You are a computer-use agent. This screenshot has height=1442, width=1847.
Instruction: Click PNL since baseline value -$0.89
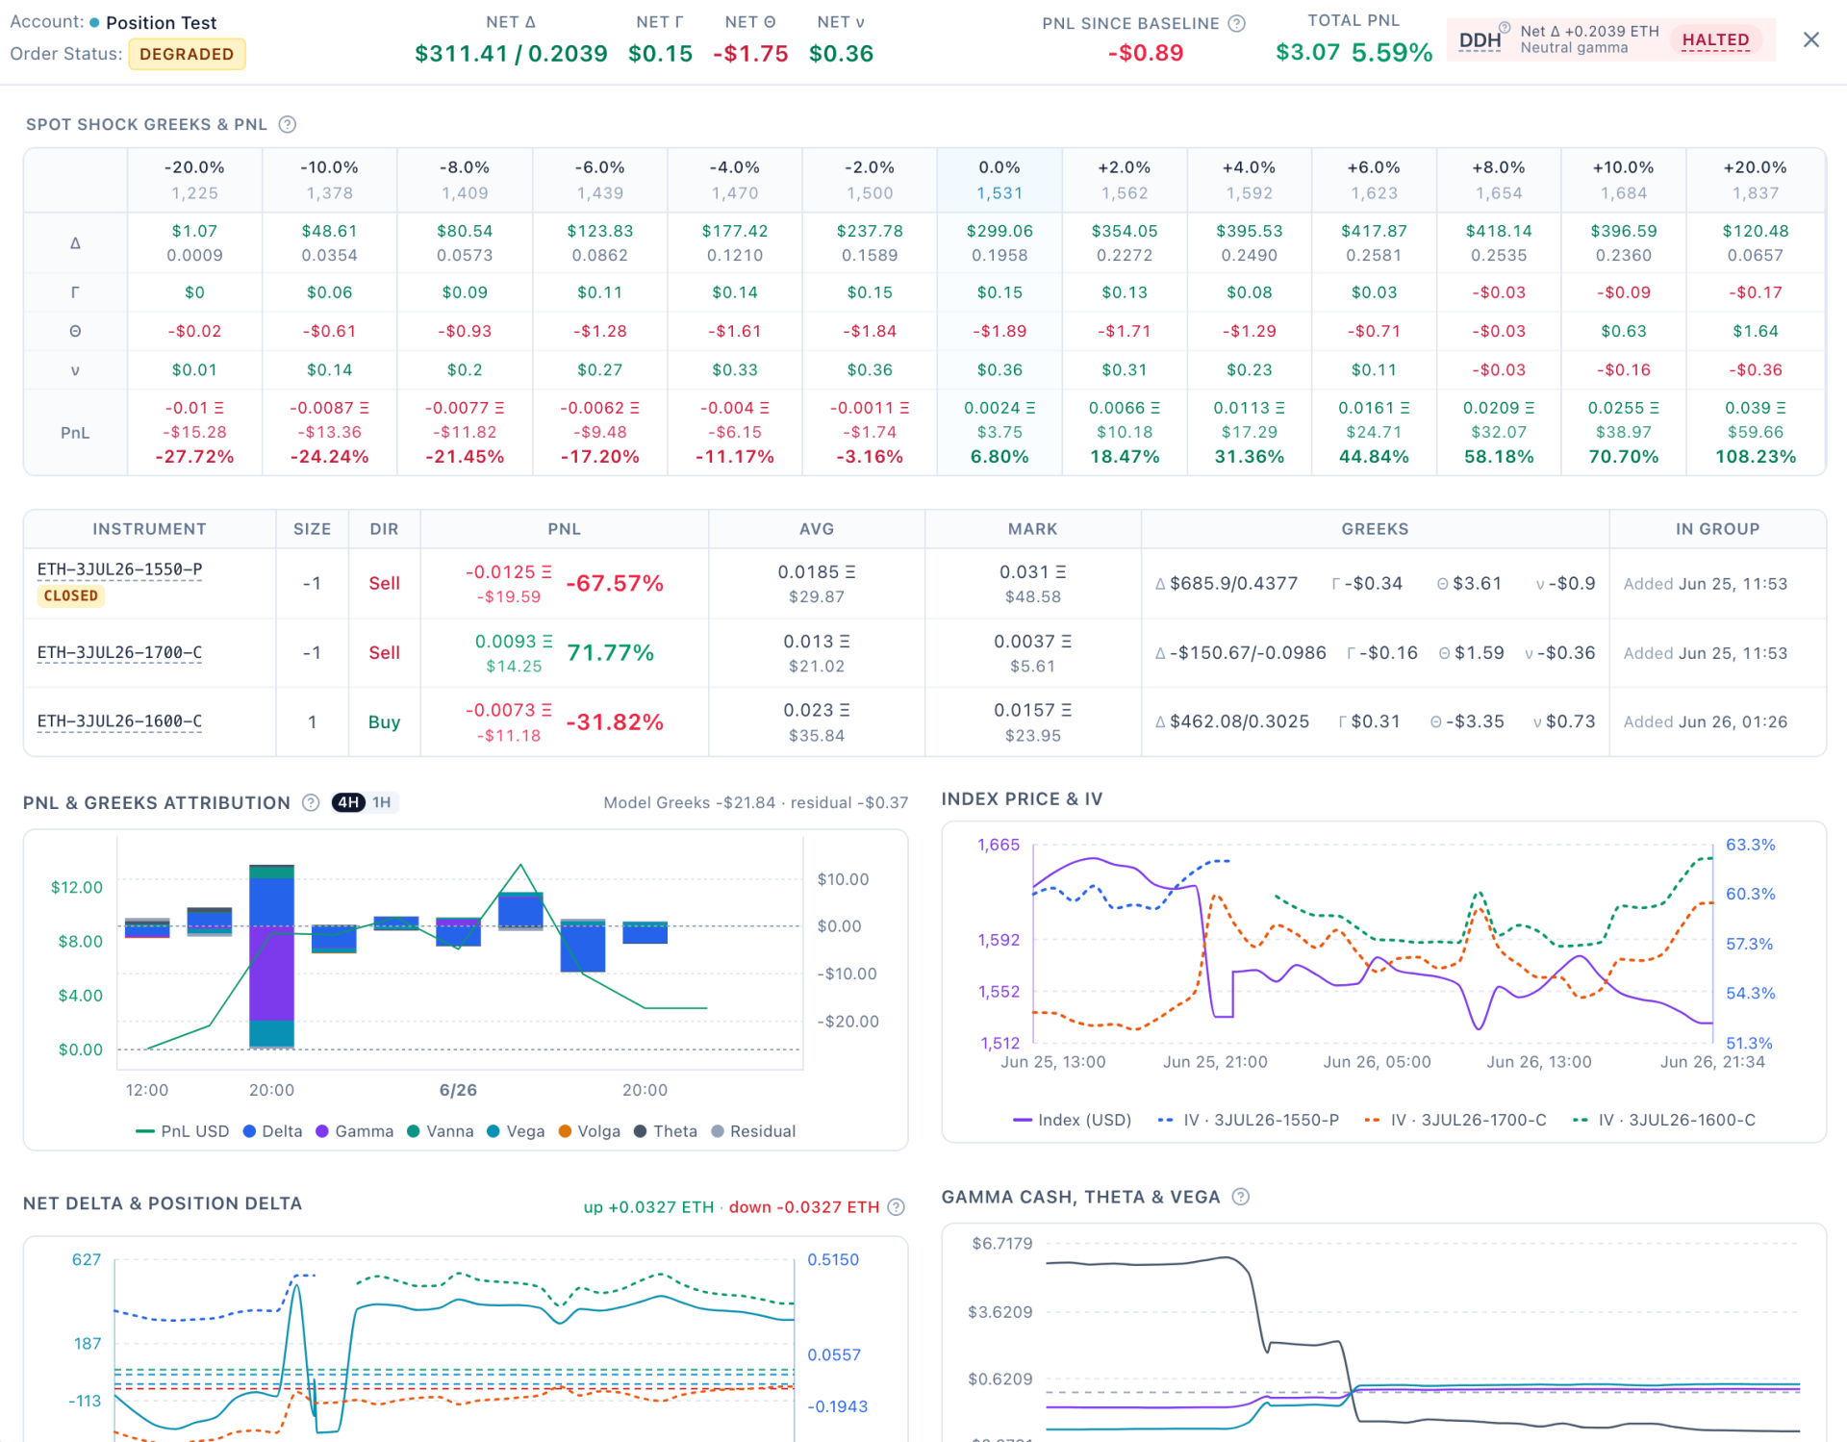[1145, 53]
